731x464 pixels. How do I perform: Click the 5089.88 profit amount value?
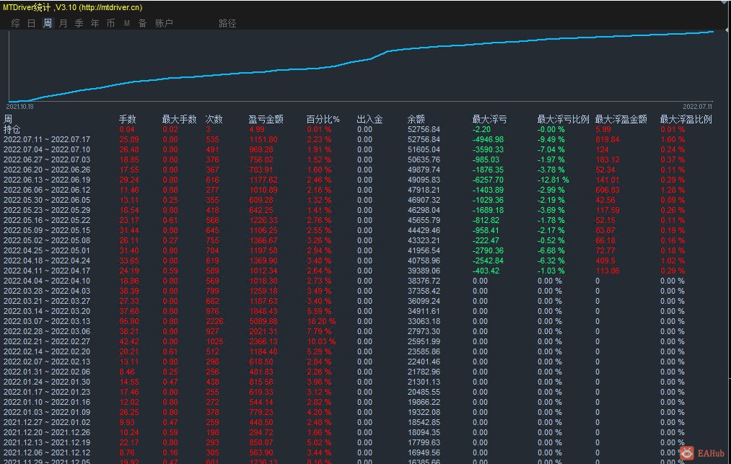coord(263,321)
